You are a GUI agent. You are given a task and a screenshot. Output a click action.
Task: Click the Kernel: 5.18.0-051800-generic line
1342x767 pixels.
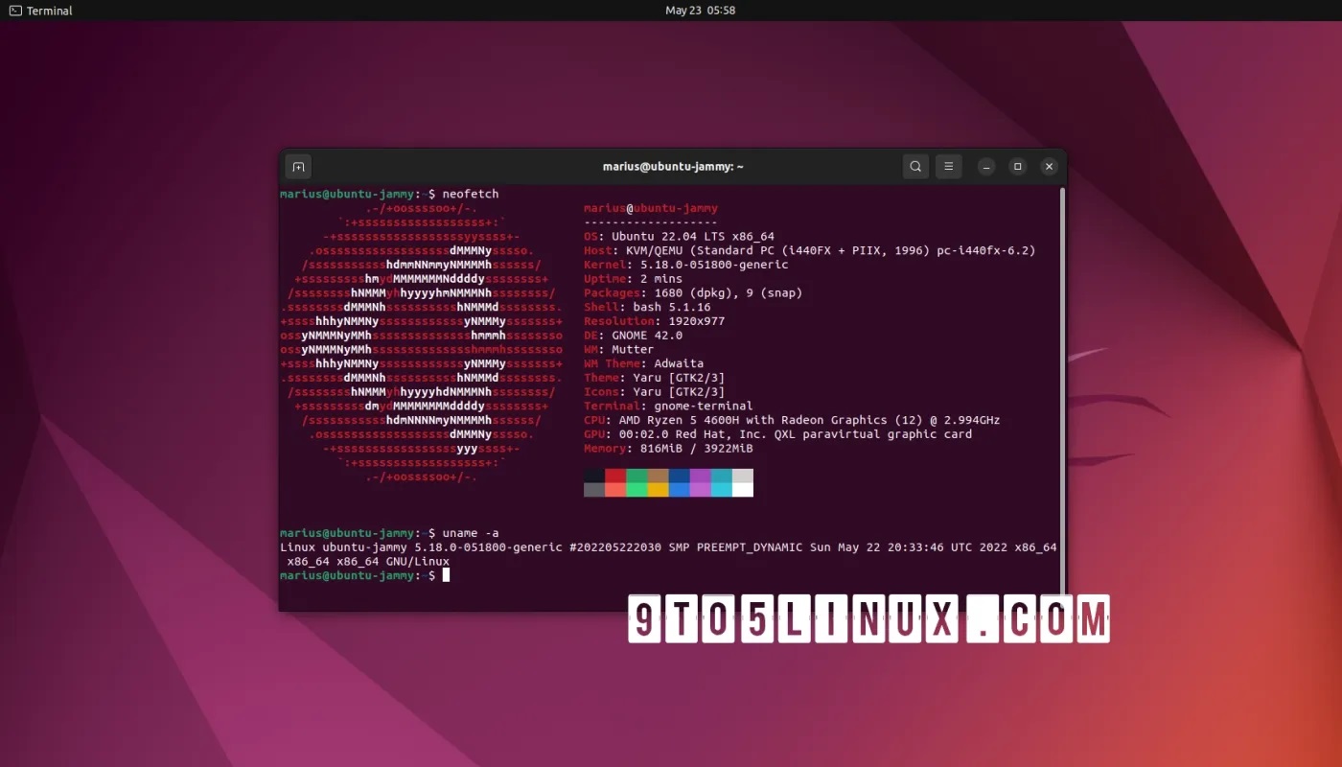coord(686,265)
